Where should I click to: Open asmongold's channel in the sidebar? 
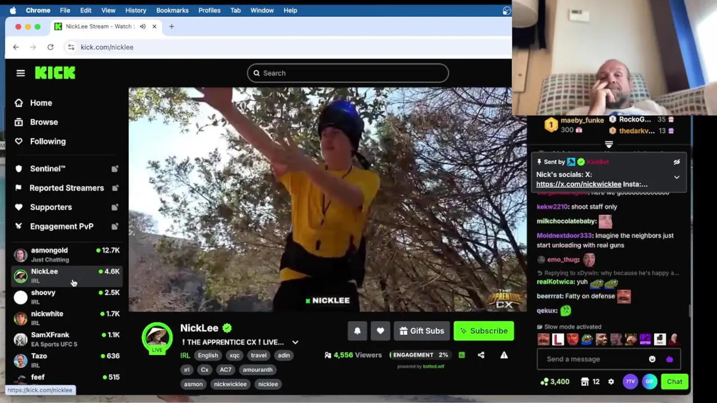[x=66, y=255]
